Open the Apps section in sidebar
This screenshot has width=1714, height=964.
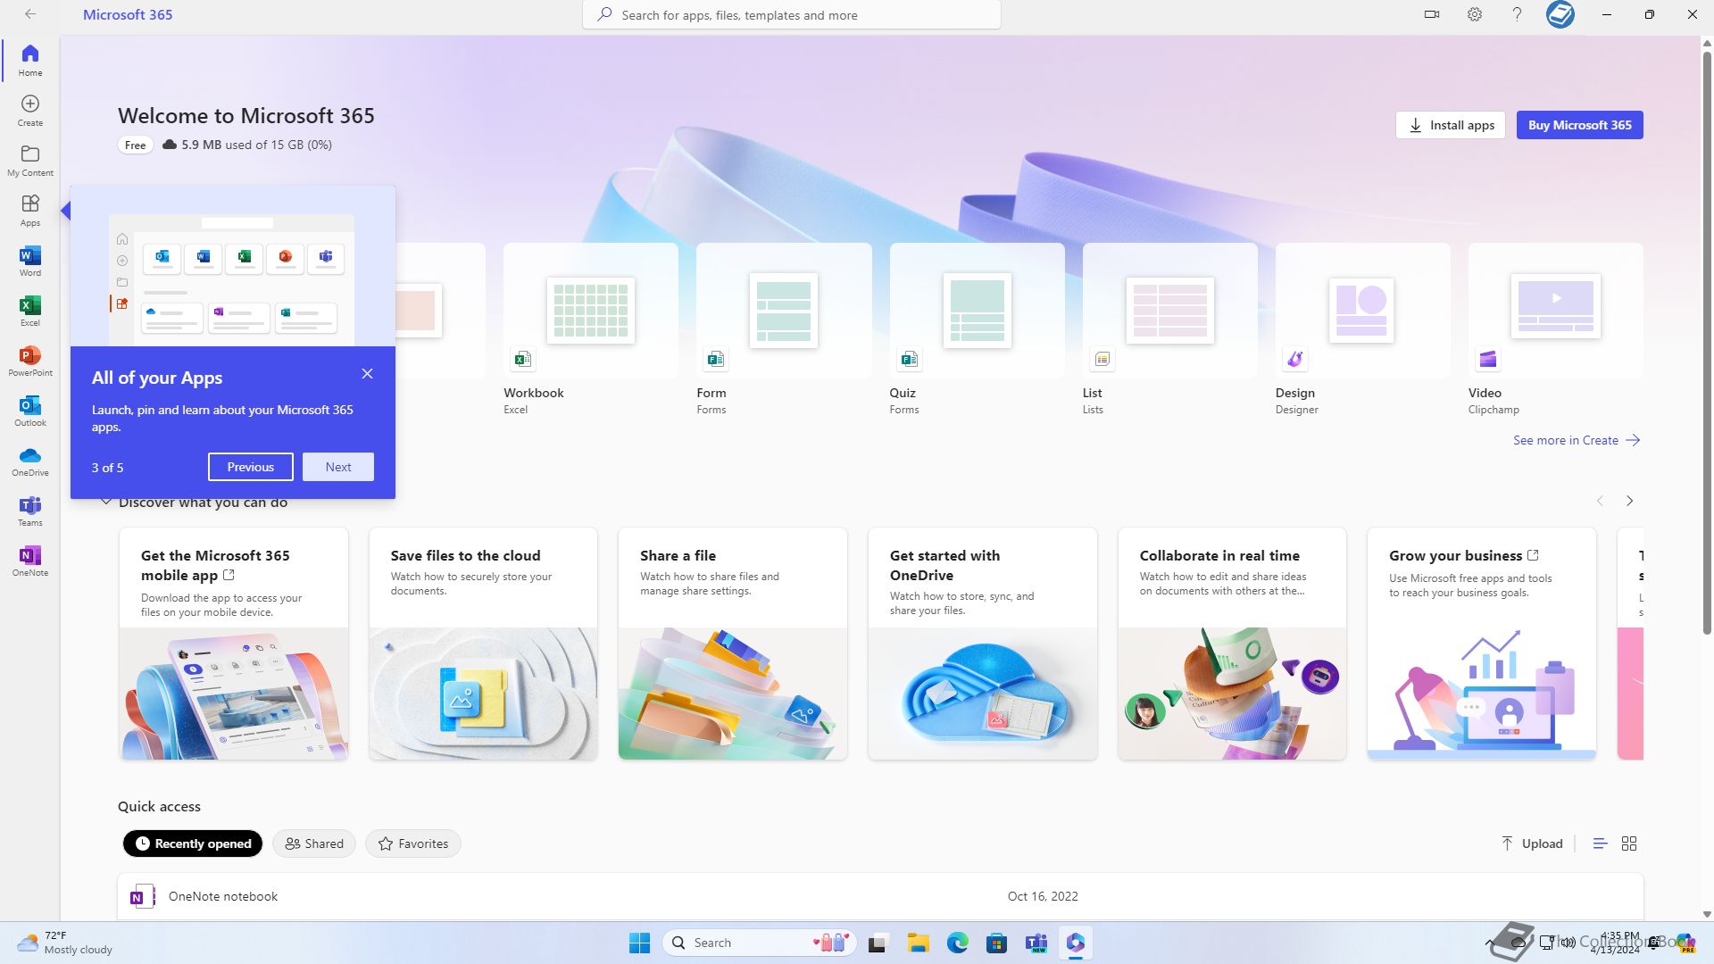click(x=30, y=211)
